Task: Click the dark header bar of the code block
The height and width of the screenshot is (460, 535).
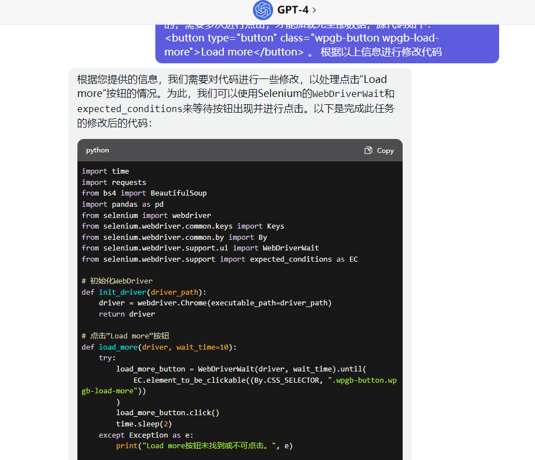Action: [x=236, y=150]
